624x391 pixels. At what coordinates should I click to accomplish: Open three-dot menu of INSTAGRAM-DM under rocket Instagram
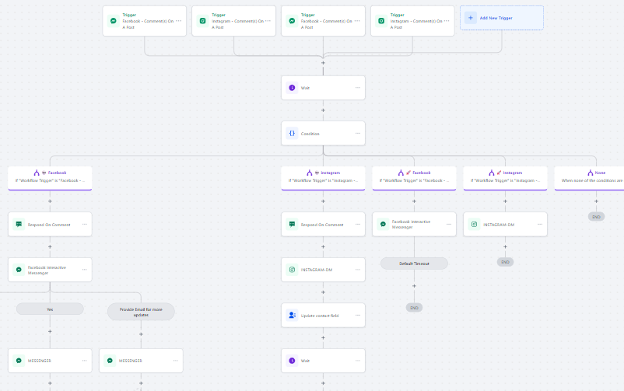540,225
